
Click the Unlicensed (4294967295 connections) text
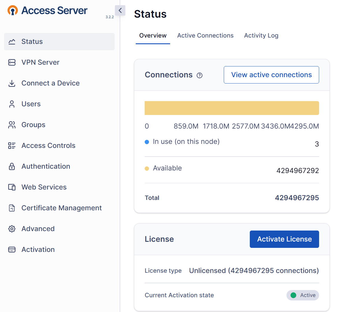pos(254,270)
